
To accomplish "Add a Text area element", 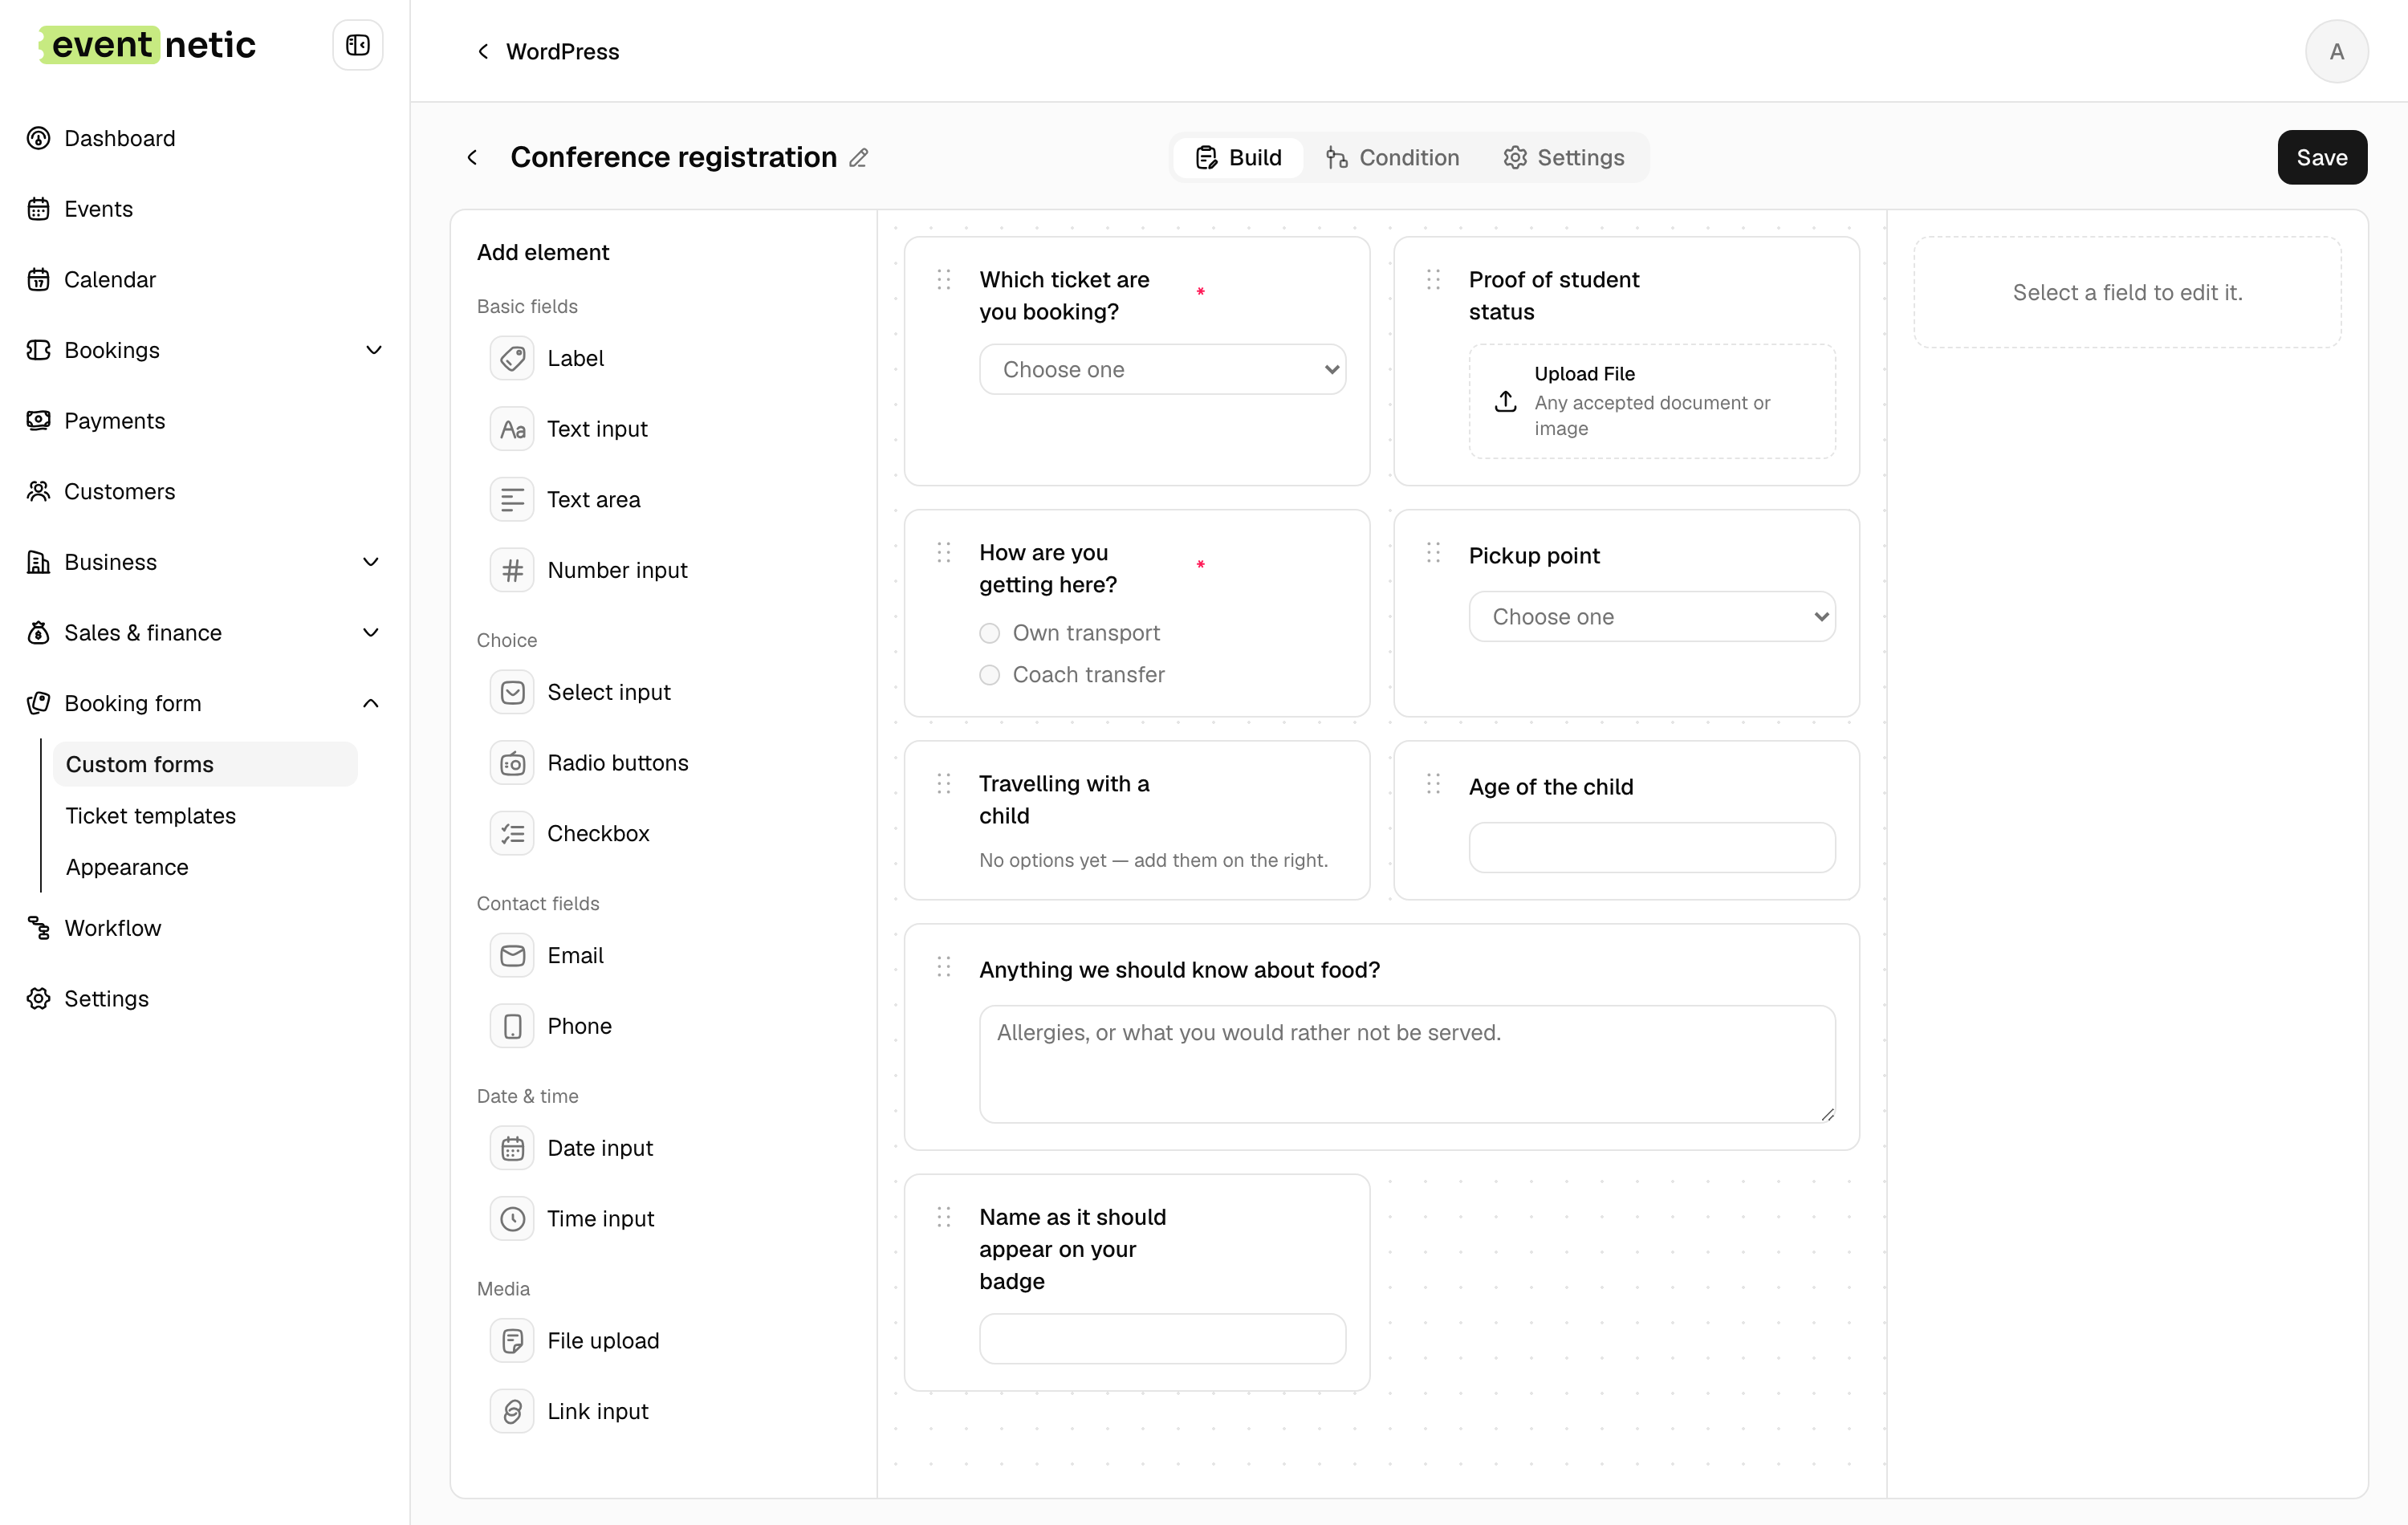I will (565, 499).
